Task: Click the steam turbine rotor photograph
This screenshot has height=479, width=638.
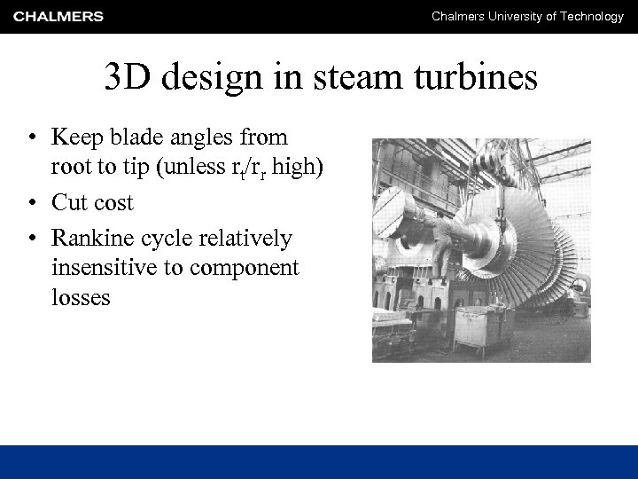Action: [x=481, y=250]
